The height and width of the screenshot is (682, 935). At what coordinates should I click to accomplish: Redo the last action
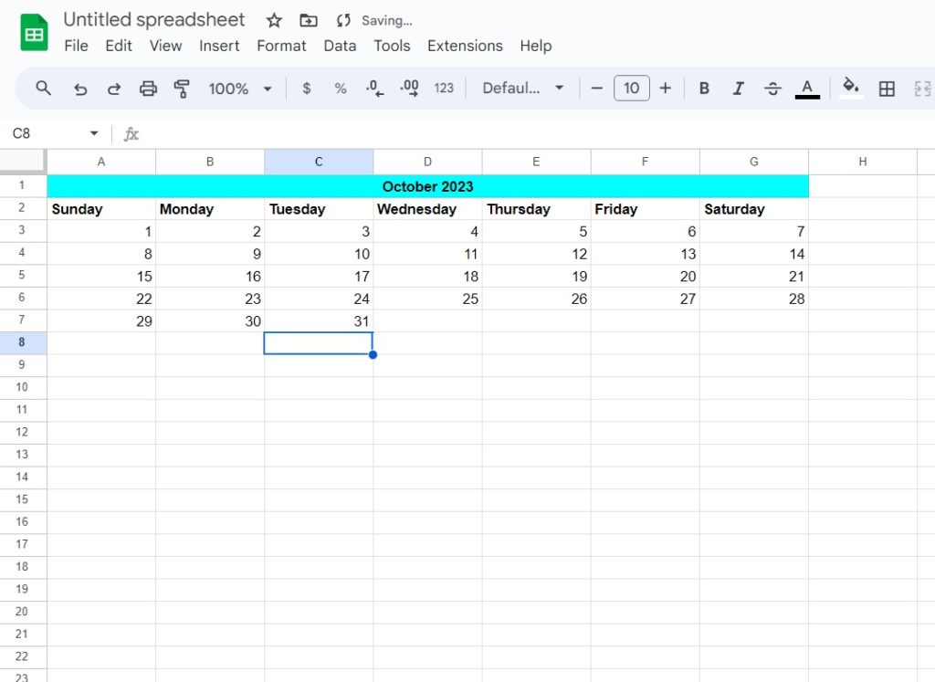[x=113, y=89]
